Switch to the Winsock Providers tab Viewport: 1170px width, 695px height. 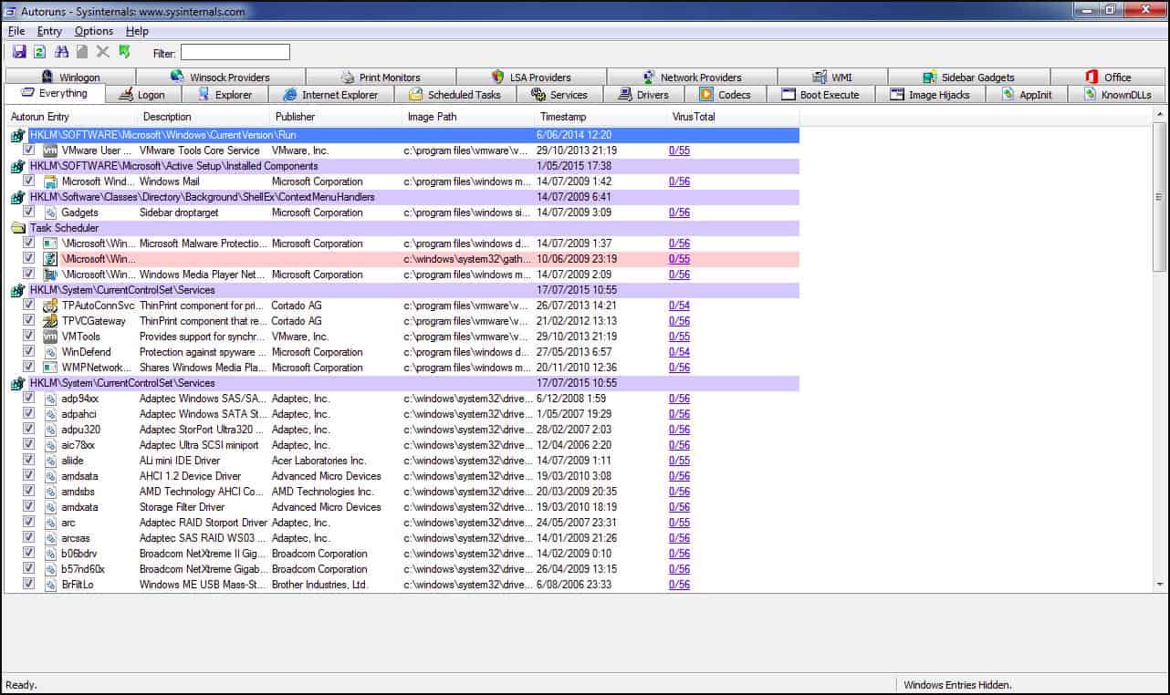point(220,77)
